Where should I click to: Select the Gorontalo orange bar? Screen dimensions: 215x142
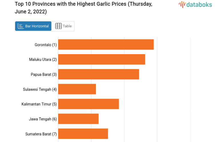[106, 44]
